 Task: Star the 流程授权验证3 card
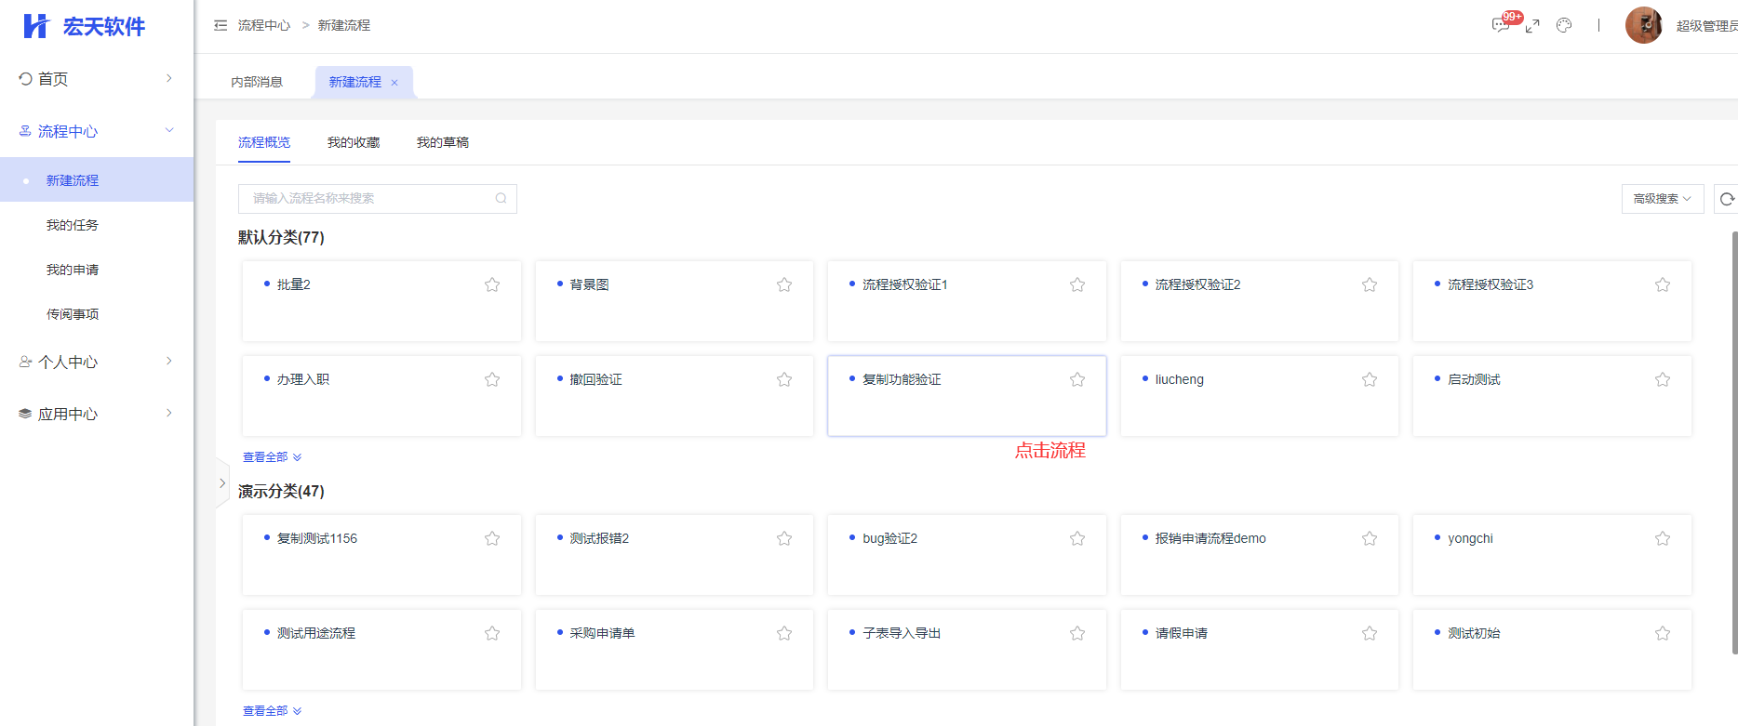coord(1663,284)
